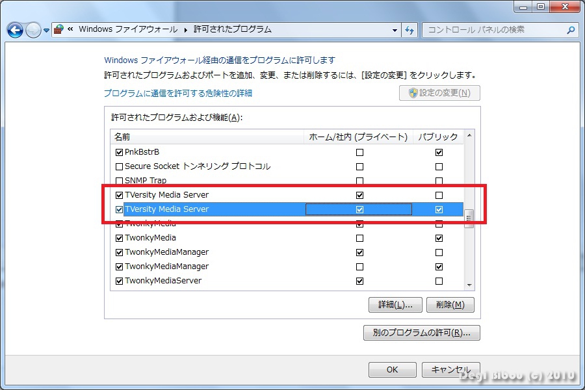
Task: Uncheck the PnkBstrB name checkbox
Action: point(119,152)
